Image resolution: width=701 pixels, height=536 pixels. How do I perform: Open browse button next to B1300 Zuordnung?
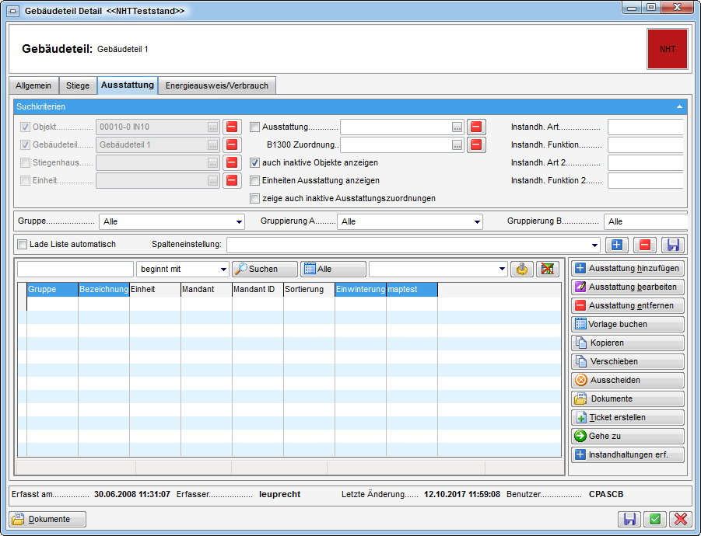coord(457,144)
